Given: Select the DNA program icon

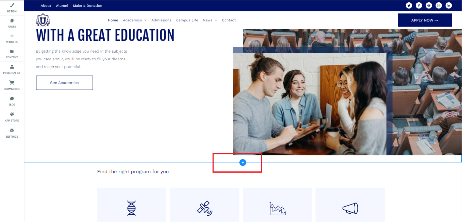Looking at the screenshot, I should (x=131, y=208).
